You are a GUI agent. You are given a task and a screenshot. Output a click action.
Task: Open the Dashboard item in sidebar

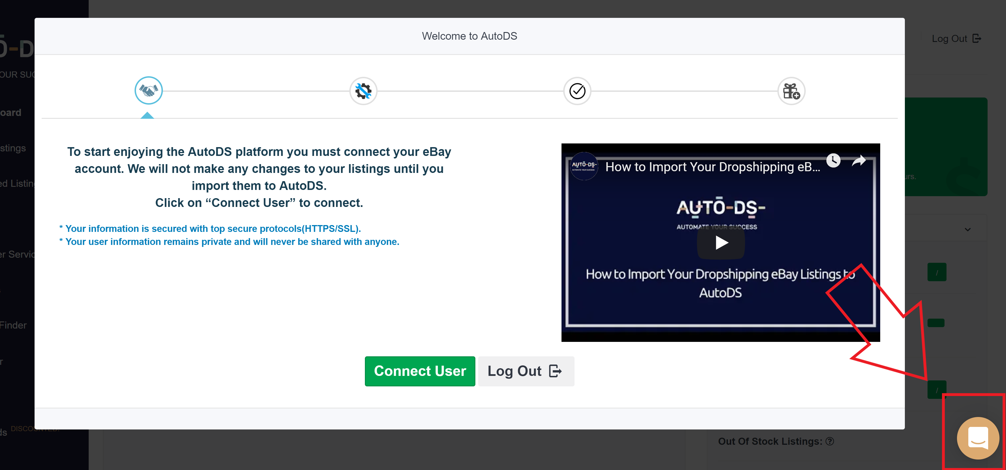coord(11,113)
